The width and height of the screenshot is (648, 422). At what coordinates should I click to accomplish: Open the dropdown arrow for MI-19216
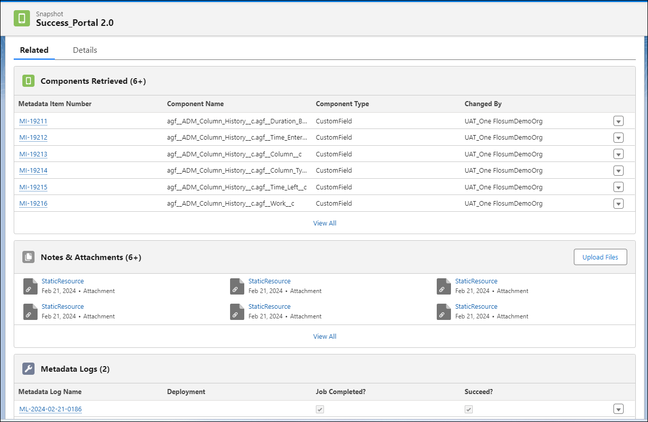(618, 204)
